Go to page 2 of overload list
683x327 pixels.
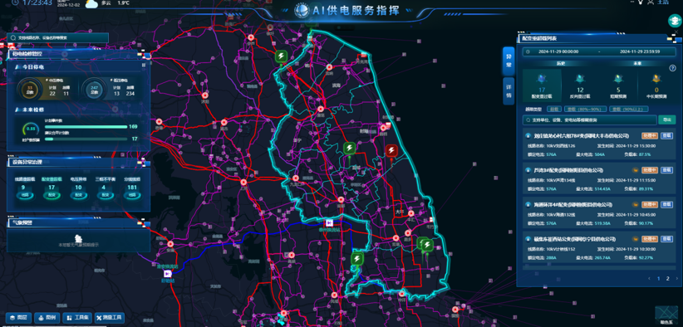667,278
